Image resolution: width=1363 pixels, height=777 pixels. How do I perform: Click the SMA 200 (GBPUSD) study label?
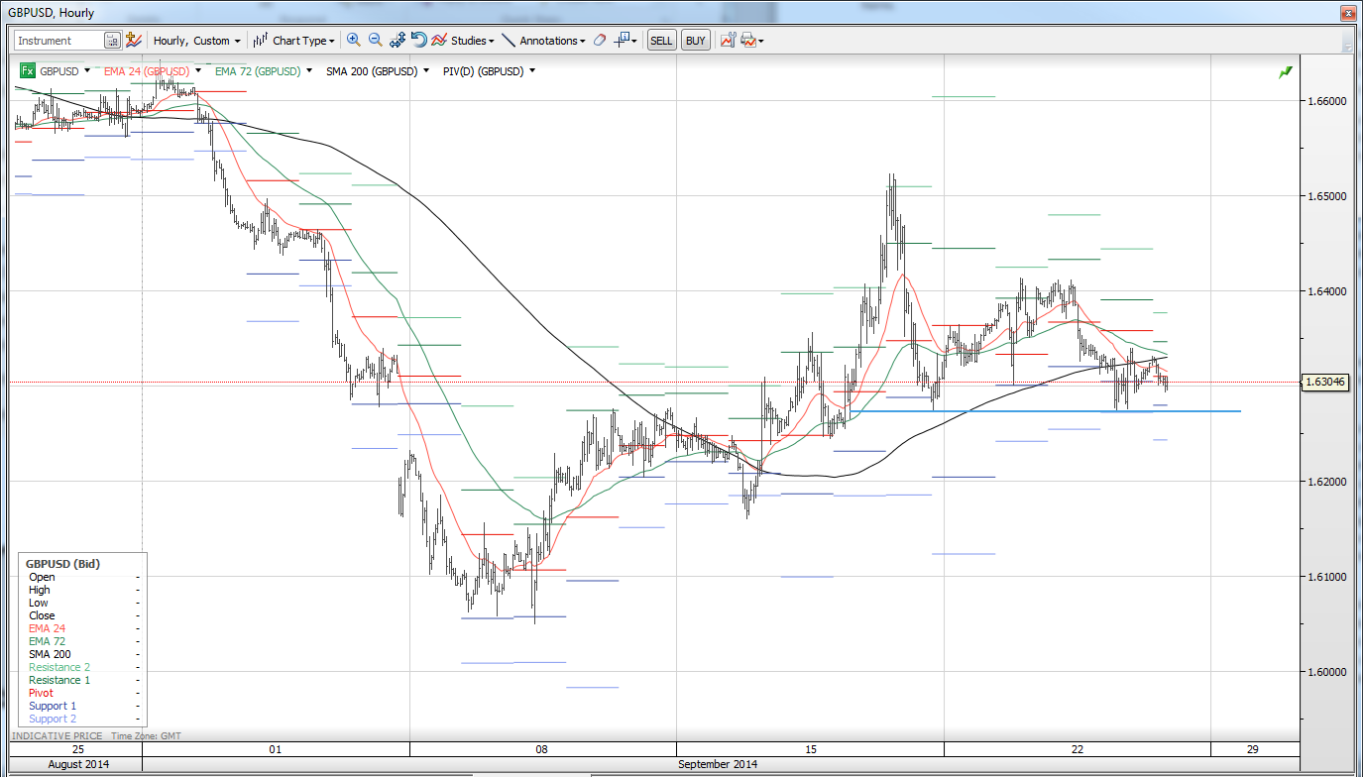[x=372, y=71]
